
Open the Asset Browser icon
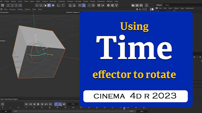(3, 5)
